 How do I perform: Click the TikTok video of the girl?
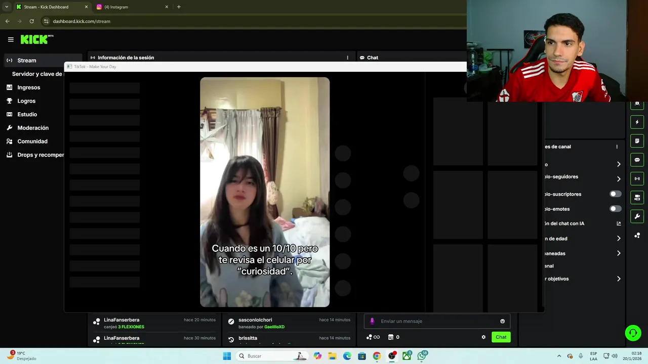[x=265, y=192]
